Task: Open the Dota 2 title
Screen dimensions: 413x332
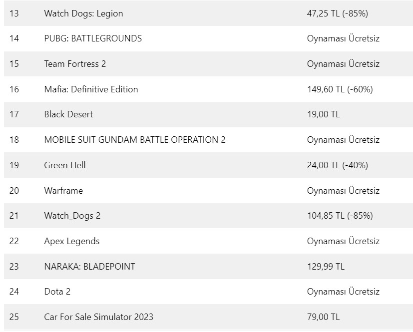Action: tap(57, 292)
